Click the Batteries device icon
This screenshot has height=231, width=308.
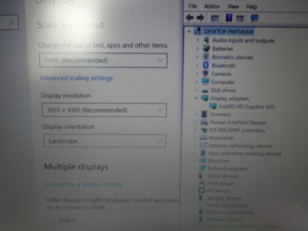tap(207, 48)
